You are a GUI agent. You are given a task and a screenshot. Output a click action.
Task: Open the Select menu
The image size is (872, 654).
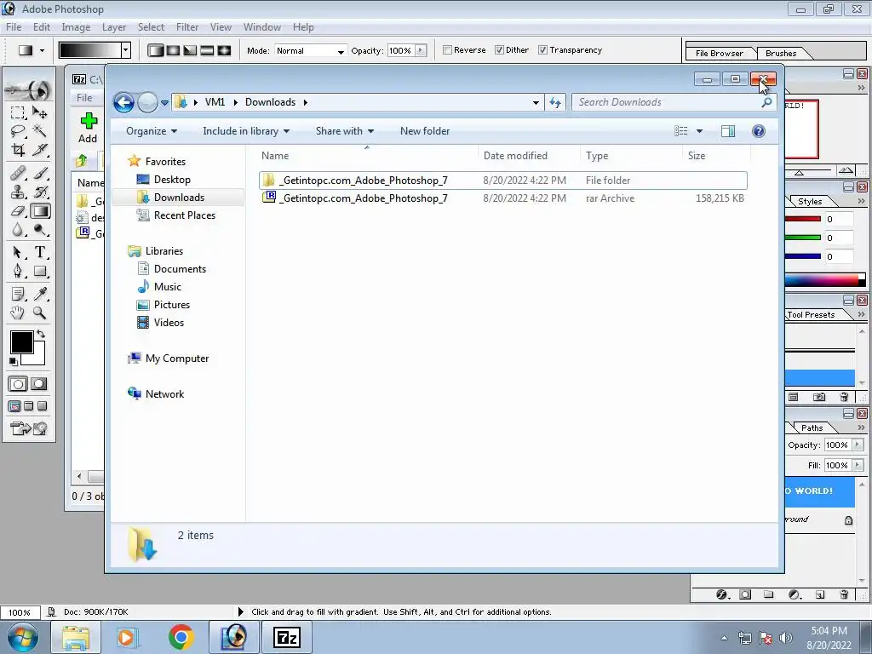[x=151, y=27]
